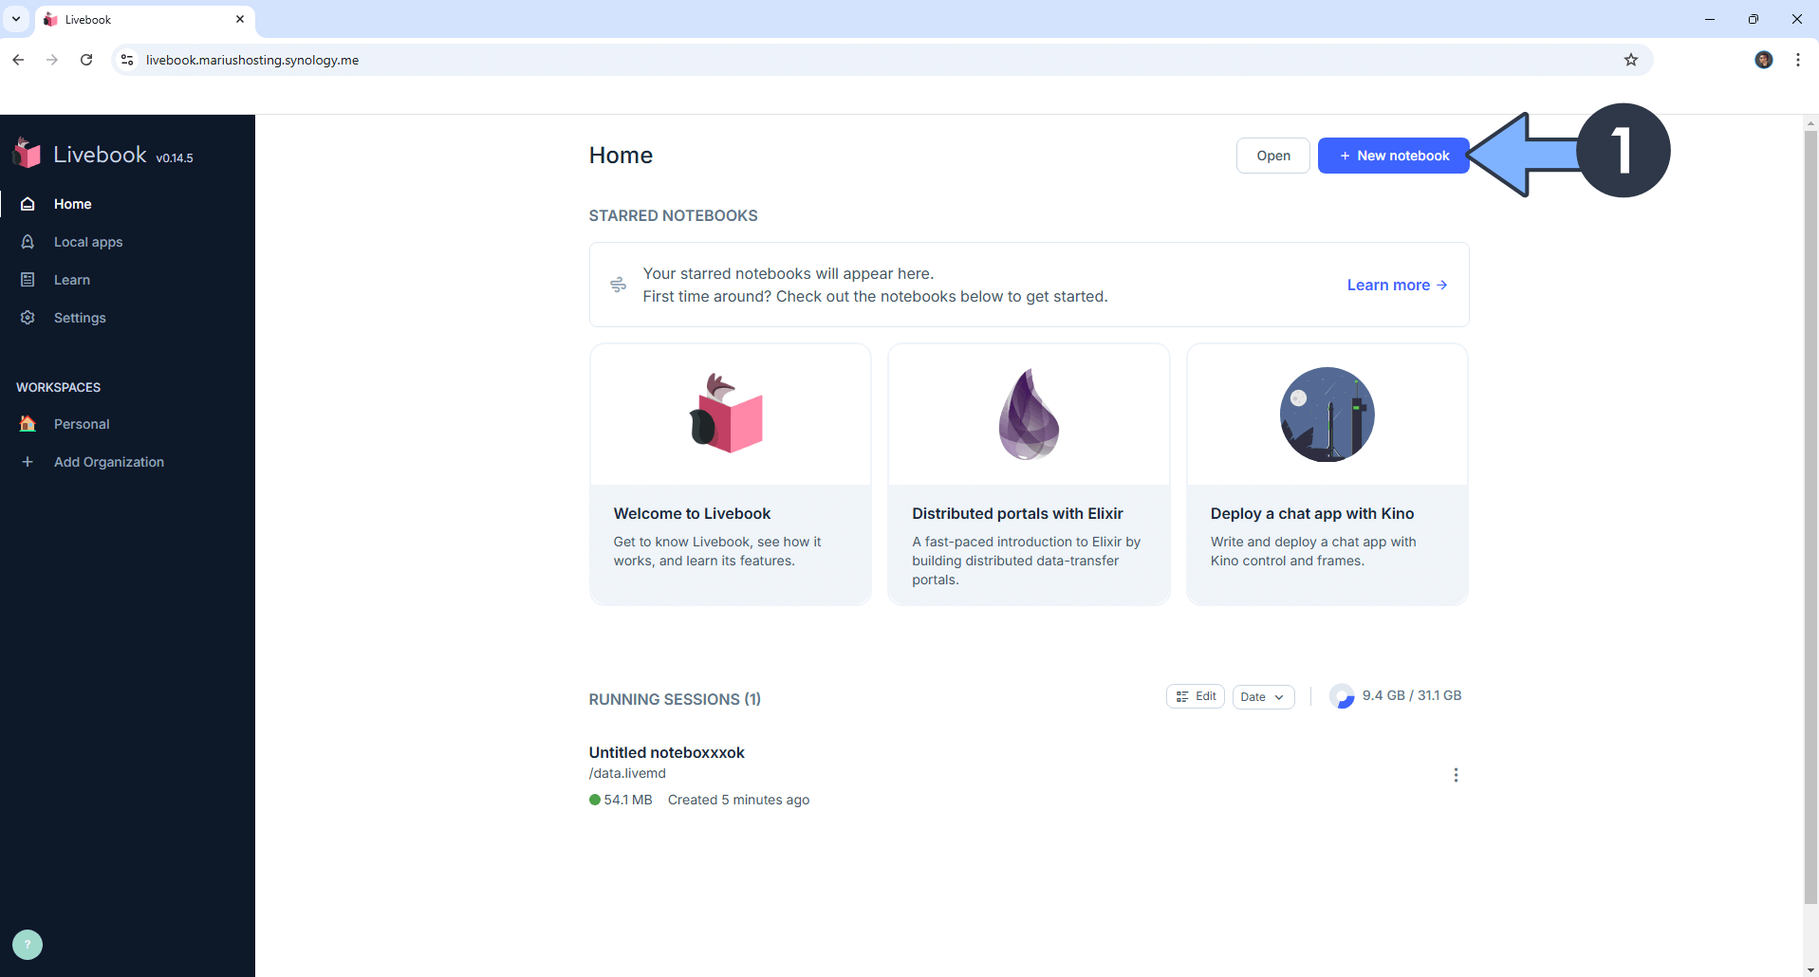Screen dimensions: 1819x977
Task: Expand the Date sort dropdown
Action: pos(1263,696)
